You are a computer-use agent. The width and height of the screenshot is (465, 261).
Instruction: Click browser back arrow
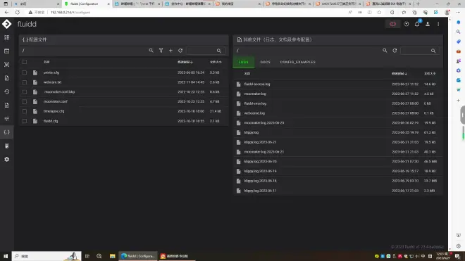pyautogui.click(x=6, y=13)
